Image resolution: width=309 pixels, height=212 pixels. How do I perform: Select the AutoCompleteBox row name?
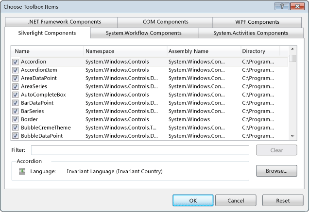tap(43, 95)
